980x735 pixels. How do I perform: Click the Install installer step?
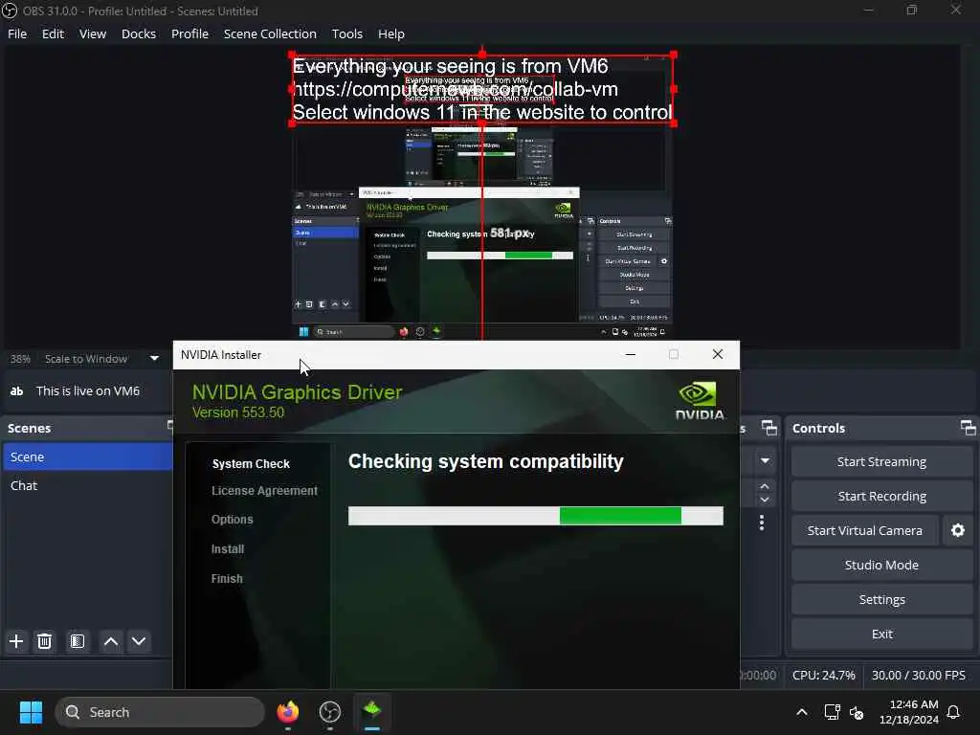pos(228,548)
